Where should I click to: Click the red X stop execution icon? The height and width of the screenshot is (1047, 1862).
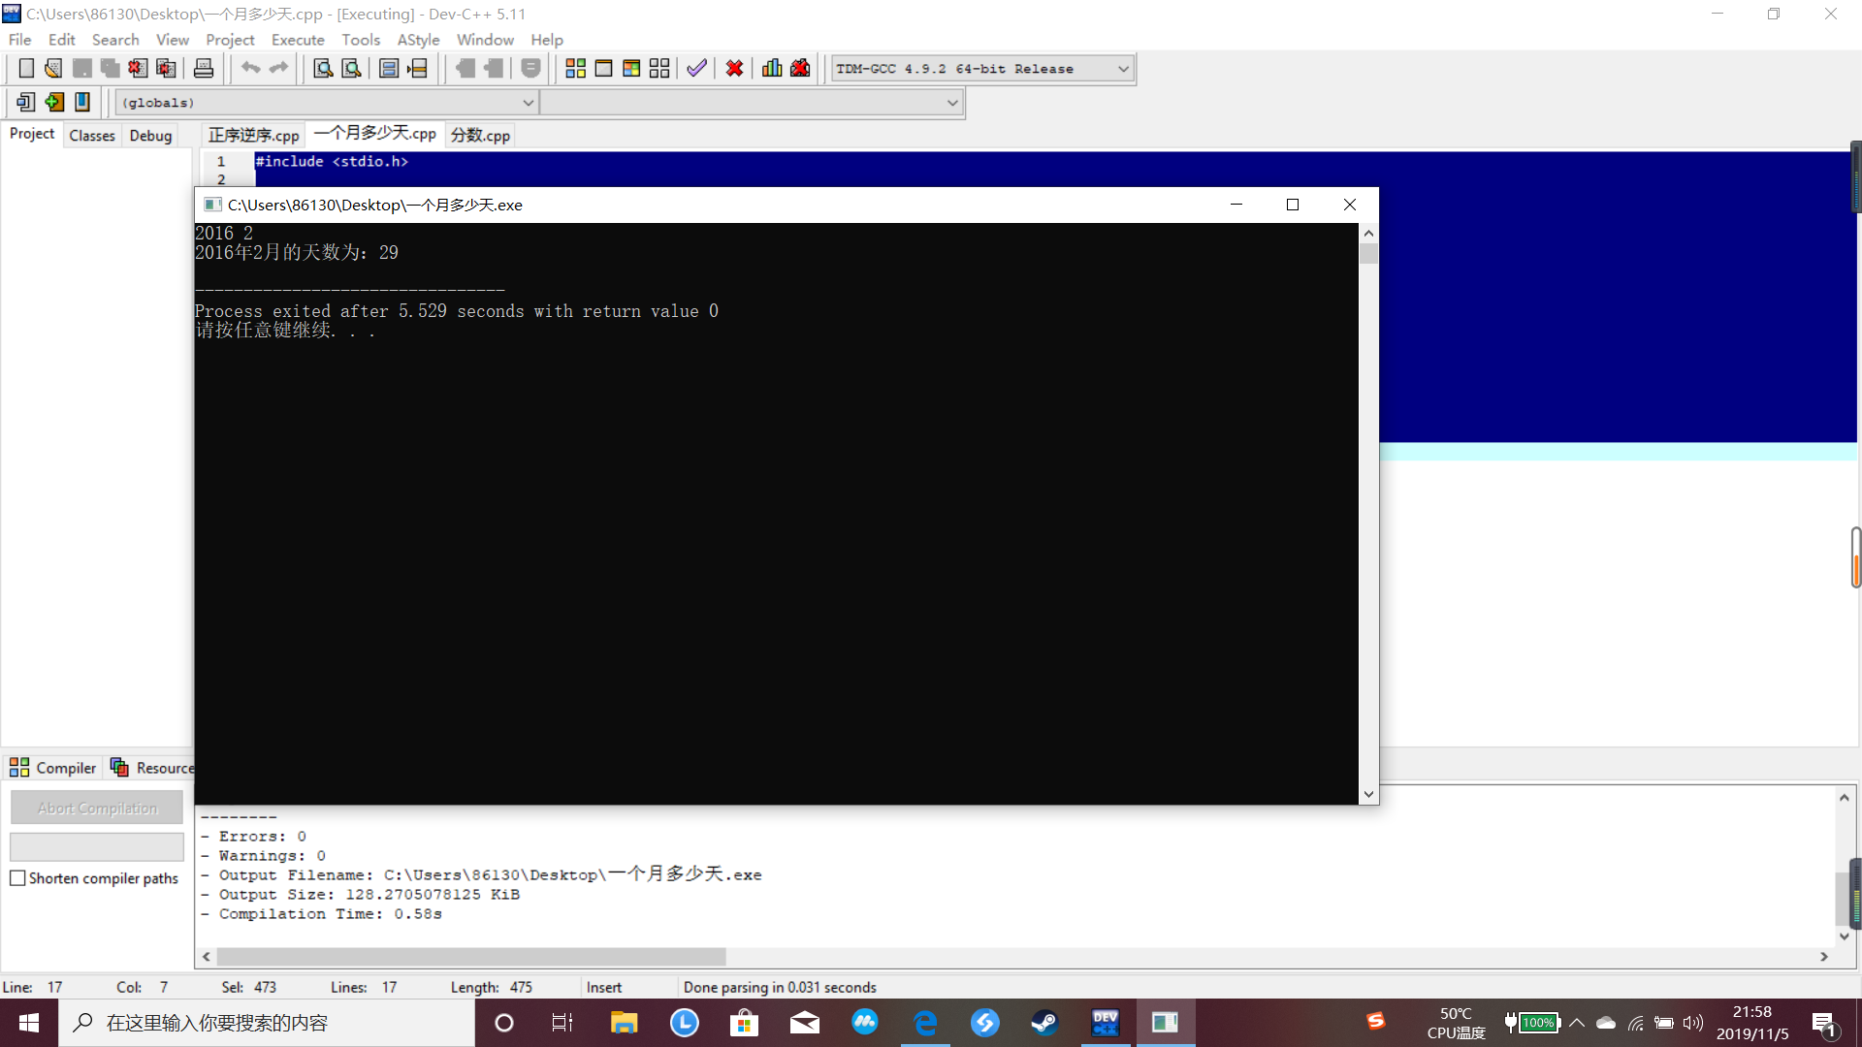(734, 69)
